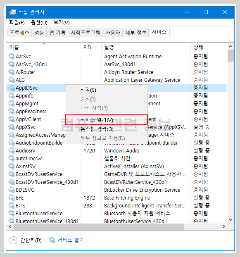Click the vertical scrollbar up arrow
The width and height of the screenshot is (240, 257).
[x=230, y=46]
